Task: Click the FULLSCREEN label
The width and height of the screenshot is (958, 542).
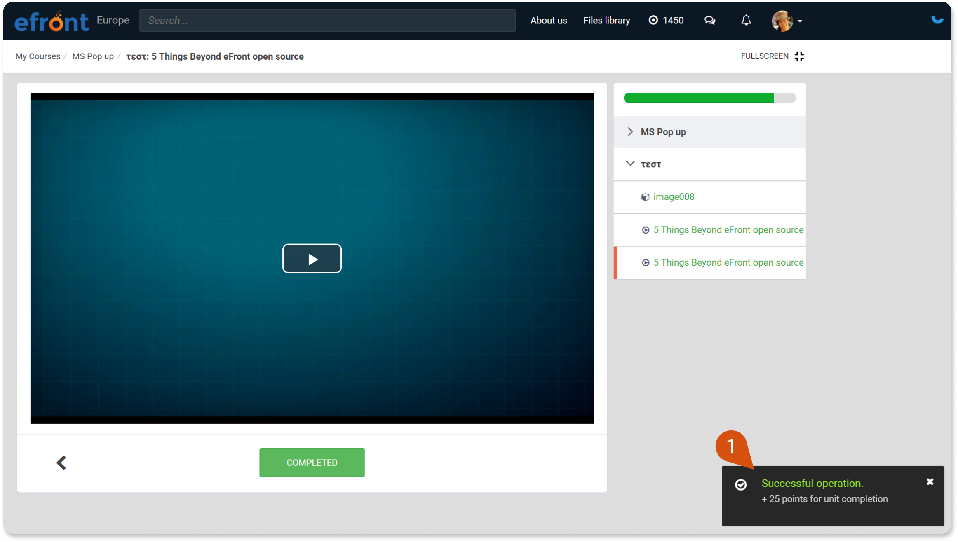Action: tap(764, 56)
